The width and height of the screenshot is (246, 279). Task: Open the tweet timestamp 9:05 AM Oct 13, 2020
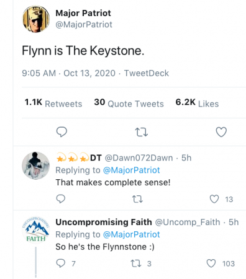click(x=68, y=73)
